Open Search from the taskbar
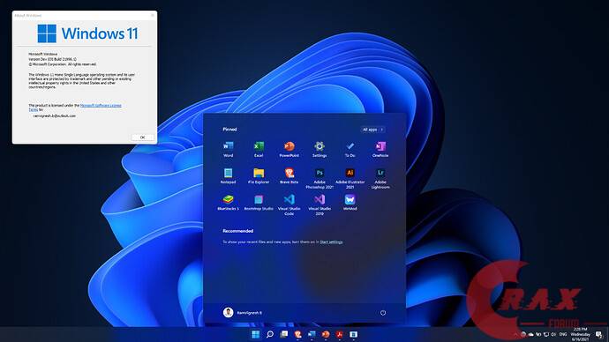The width and height of the screenshot is (609, 342). coord(269,334)
